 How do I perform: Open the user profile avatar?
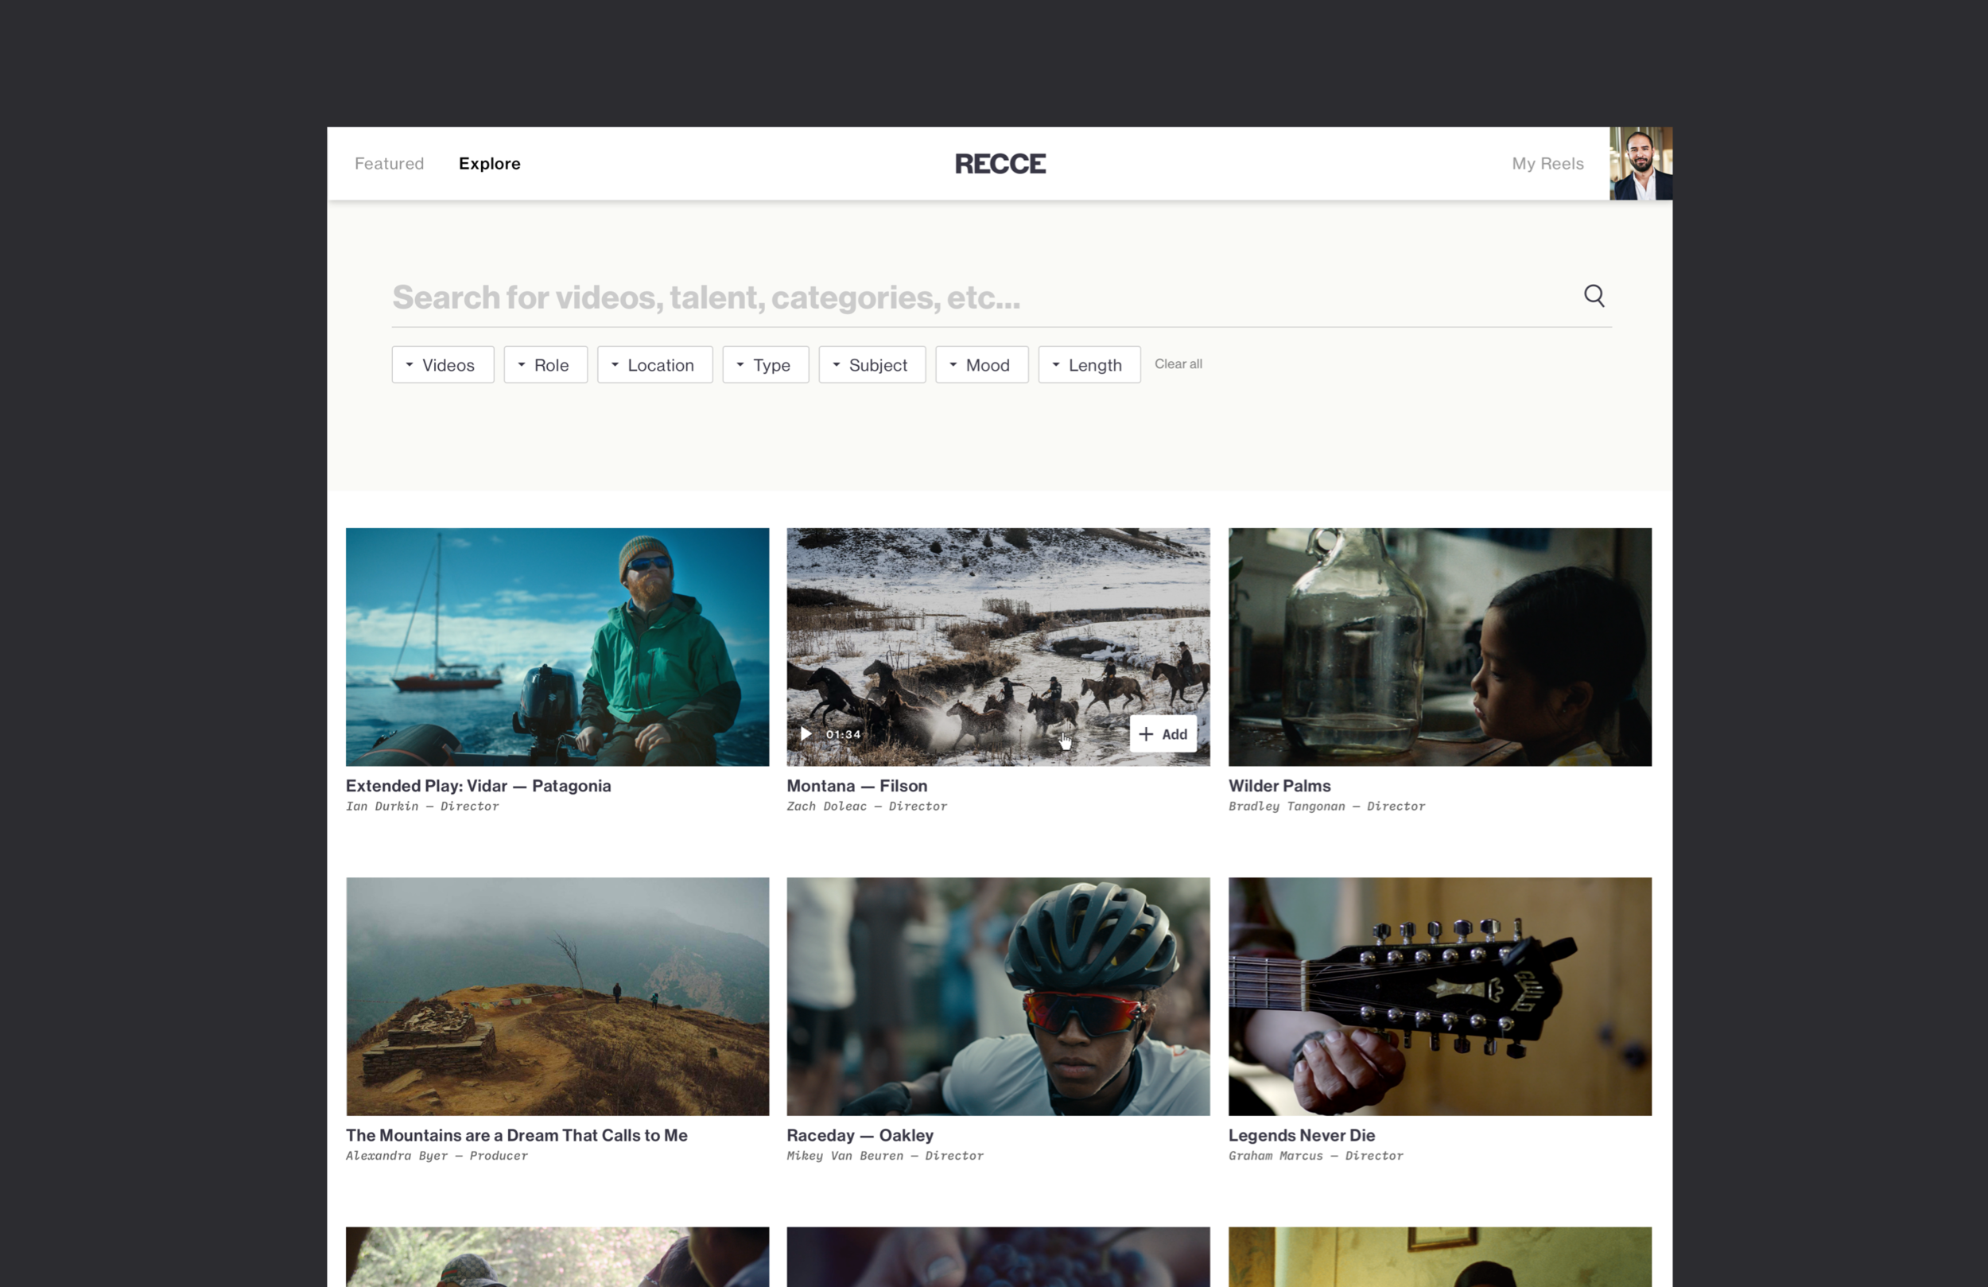tap(1640, 164)
